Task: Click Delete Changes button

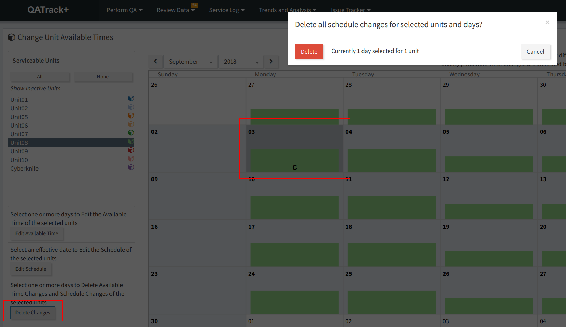Action: tap(33, 313)
